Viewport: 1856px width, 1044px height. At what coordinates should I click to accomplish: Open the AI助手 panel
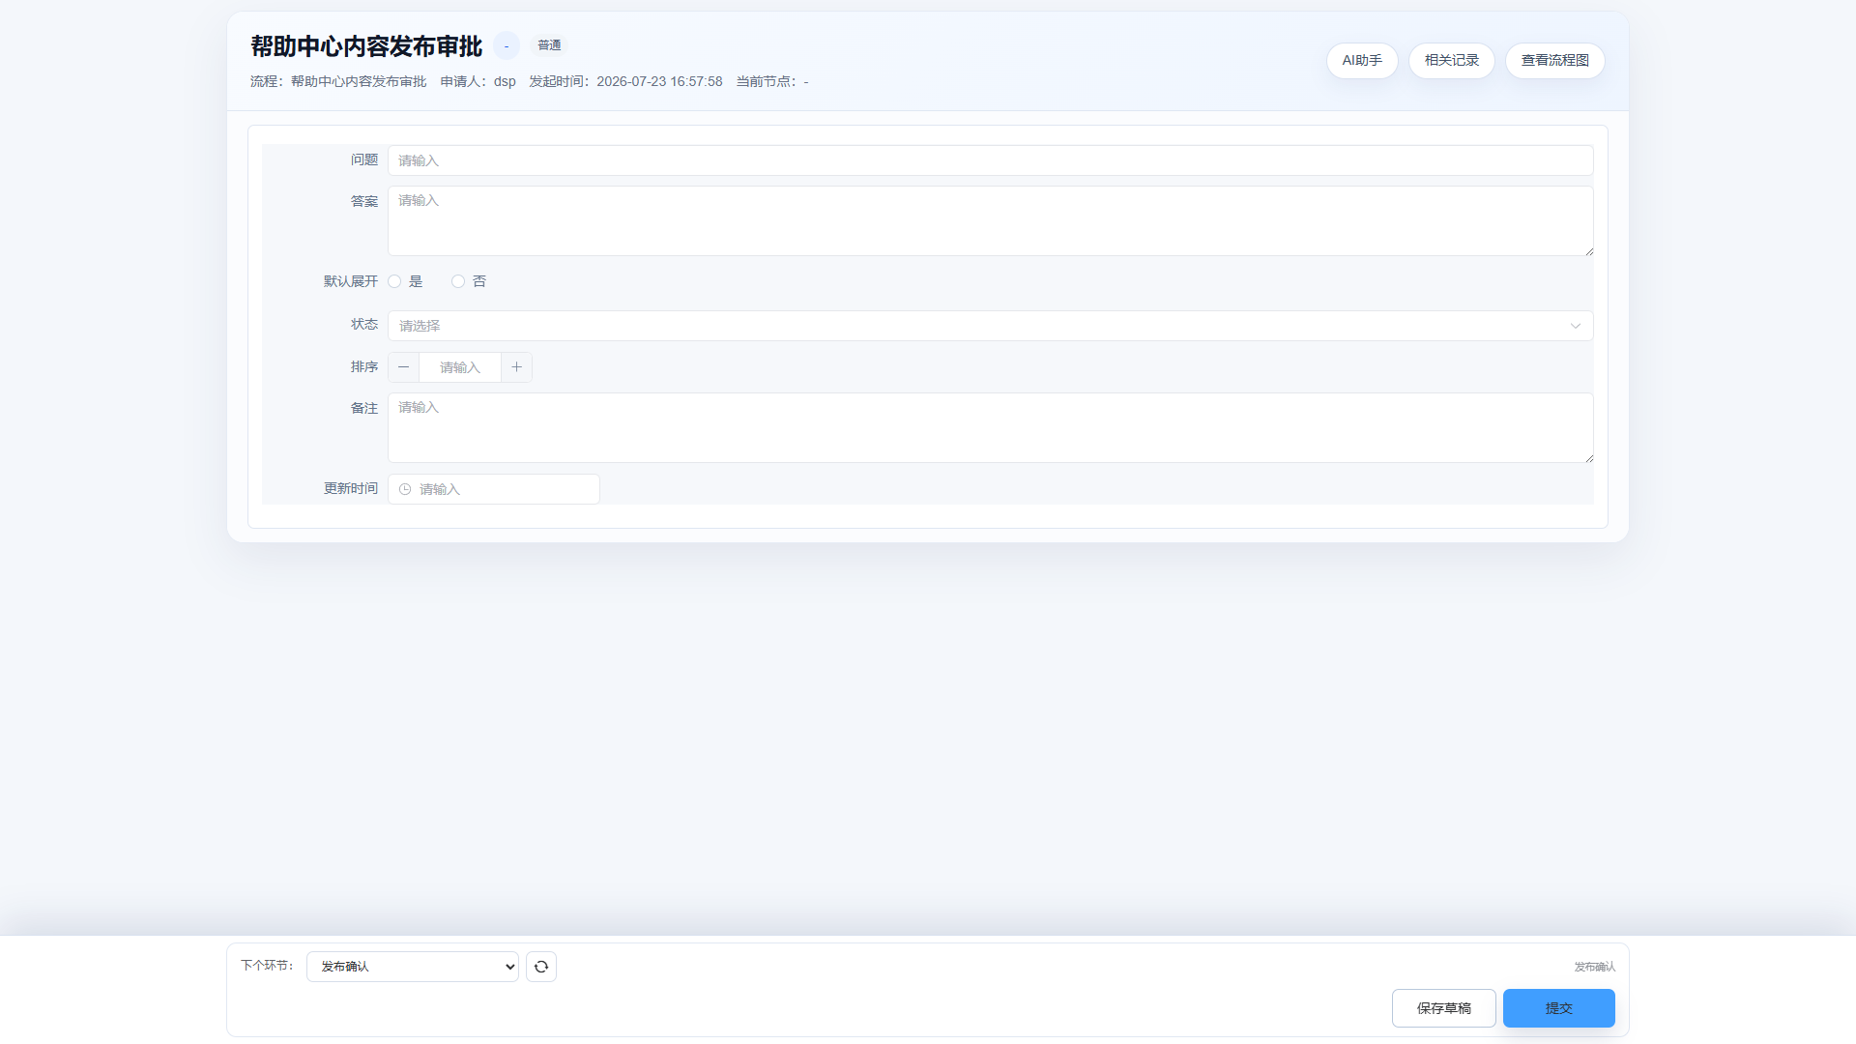(x=1362, y=61)
